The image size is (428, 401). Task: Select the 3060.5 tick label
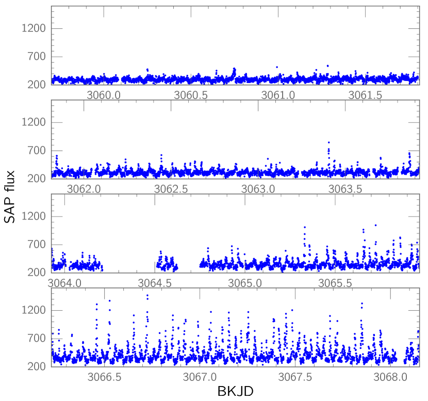click(191, 95)
